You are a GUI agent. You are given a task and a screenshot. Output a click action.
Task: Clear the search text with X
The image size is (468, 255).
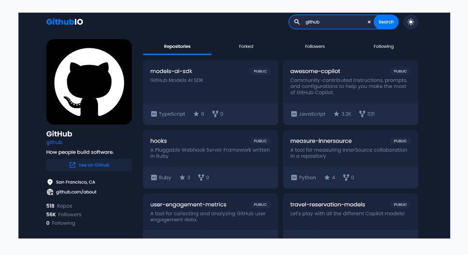(369, 22)
